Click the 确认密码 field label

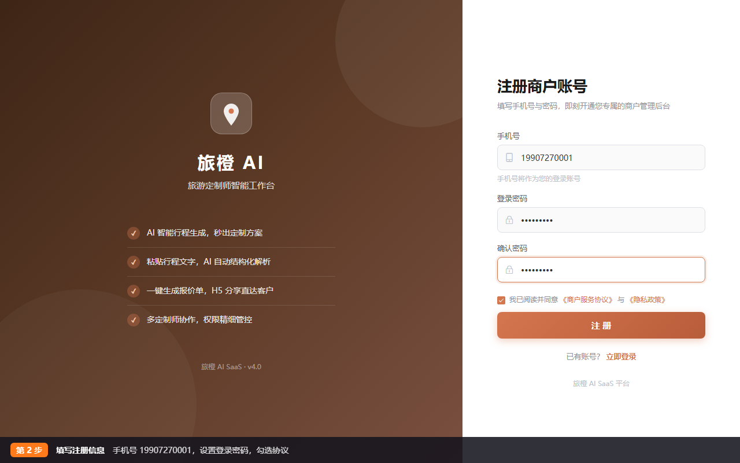click(512, 248)
